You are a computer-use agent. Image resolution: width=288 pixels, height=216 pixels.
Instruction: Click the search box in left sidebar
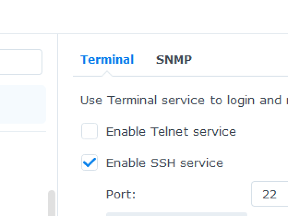point(21,62)
